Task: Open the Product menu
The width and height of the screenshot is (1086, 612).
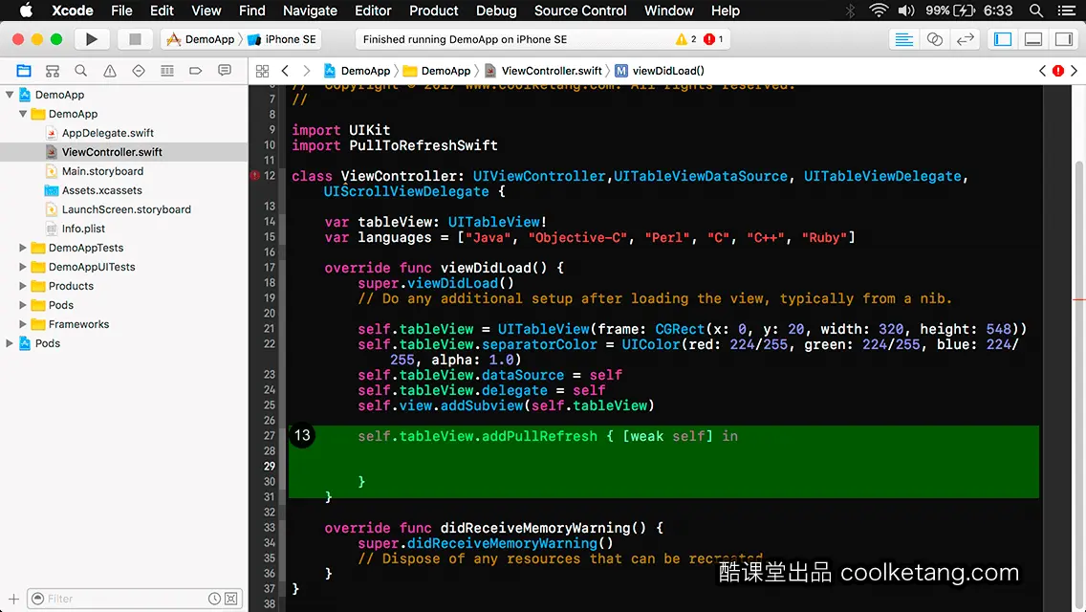Action: pyautogui.click(x=434, y=11)
